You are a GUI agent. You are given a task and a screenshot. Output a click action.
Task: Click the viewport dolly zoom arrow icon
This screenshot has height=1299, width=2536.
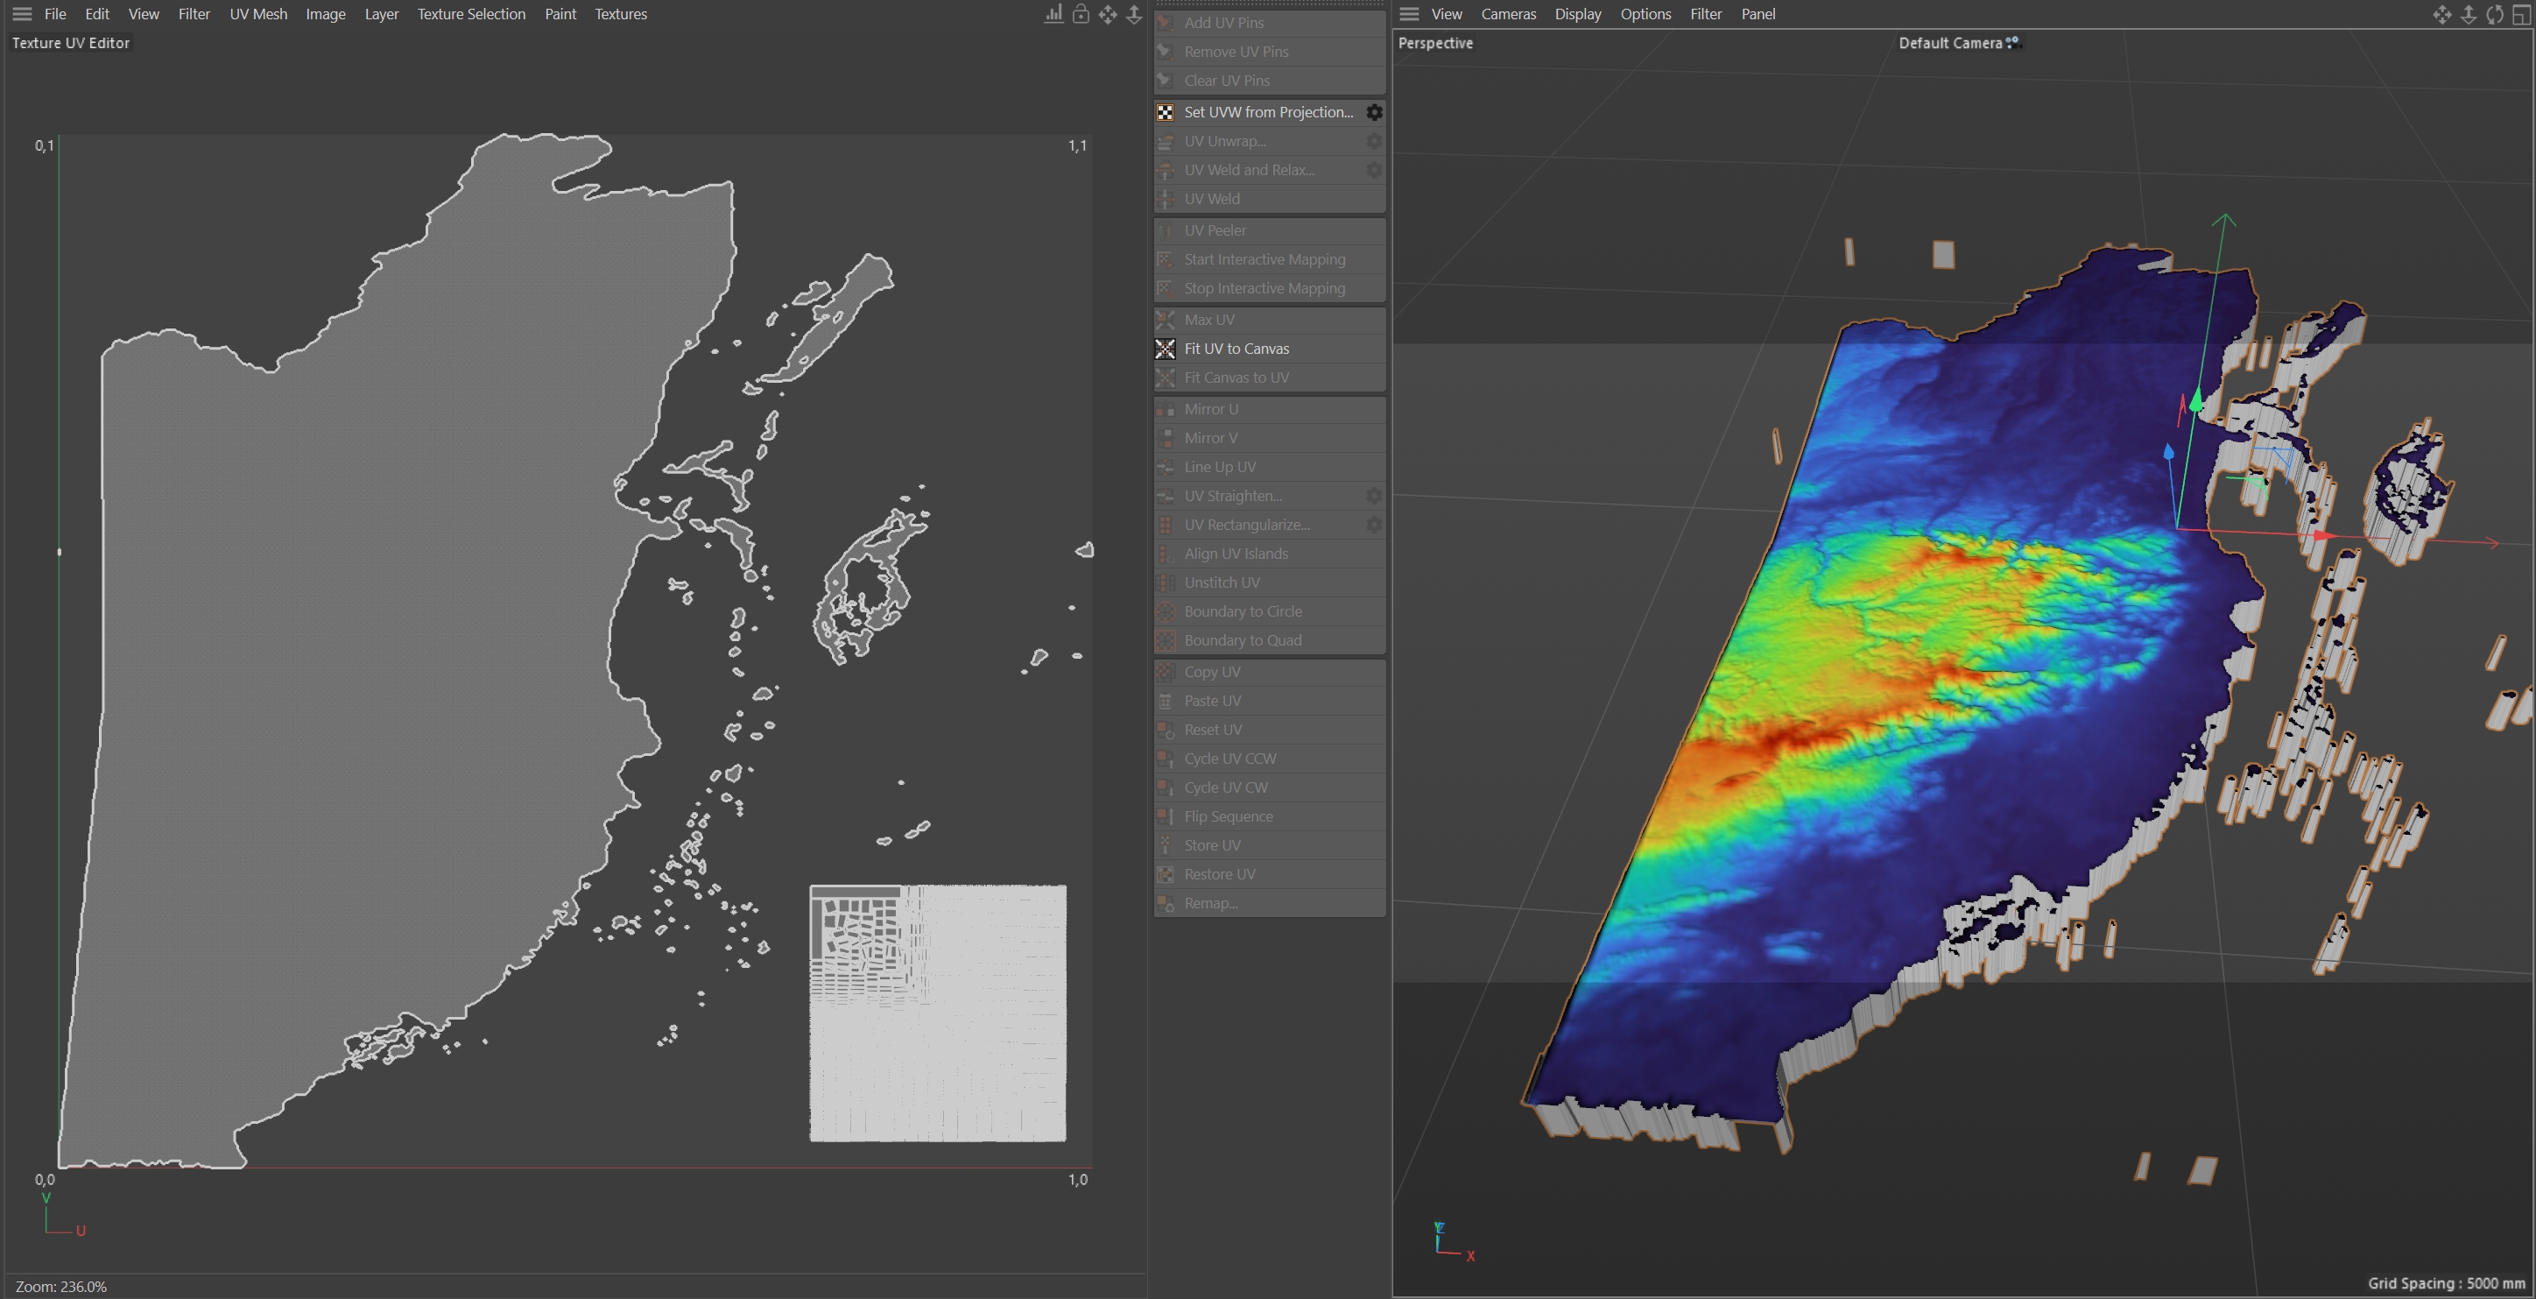[2468, 14]
